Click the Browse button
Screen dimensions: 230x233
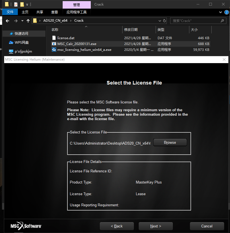click(170, 142)
